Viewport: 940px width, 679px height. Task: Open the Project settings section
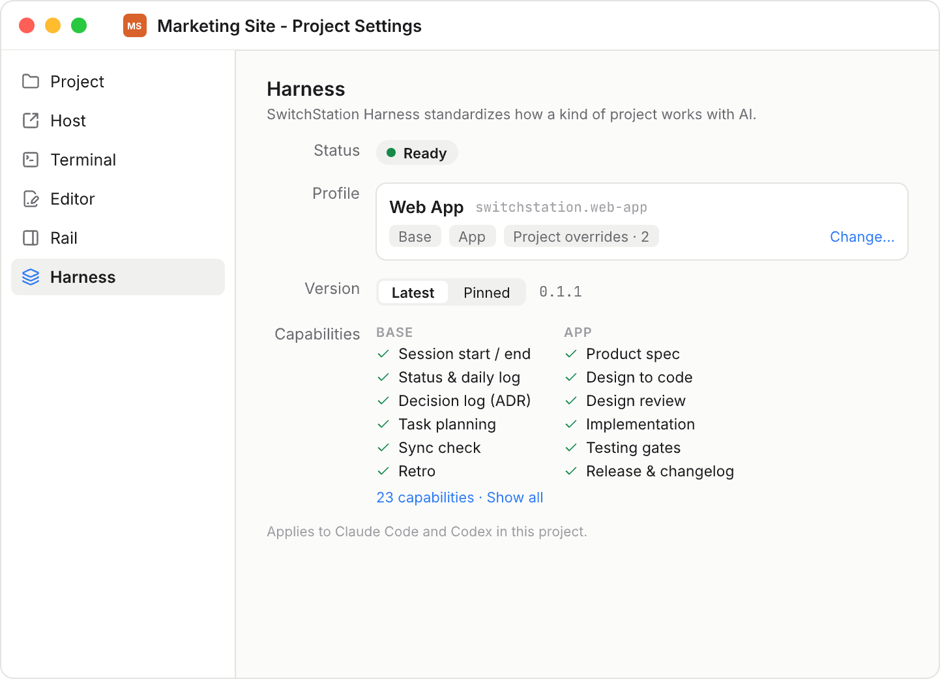point(118,81)
